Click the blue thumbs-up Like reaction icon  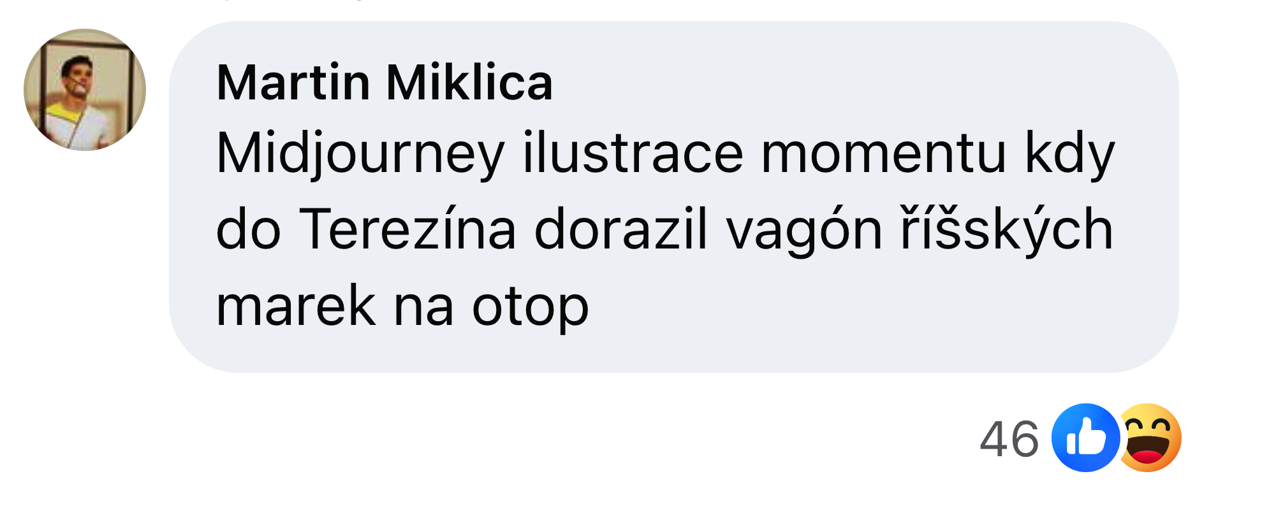[1085, 438]
